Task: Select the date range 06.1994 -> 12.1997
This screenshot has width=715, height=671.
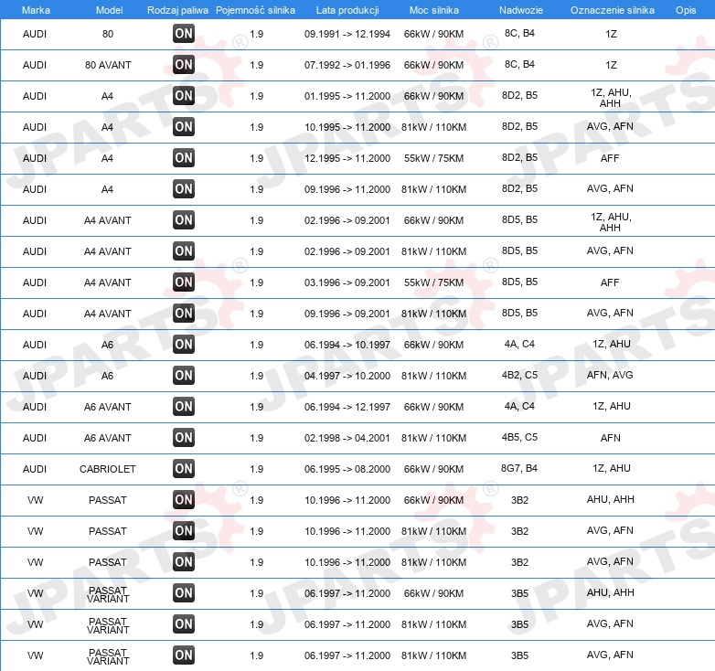Action: click(347, 406)
